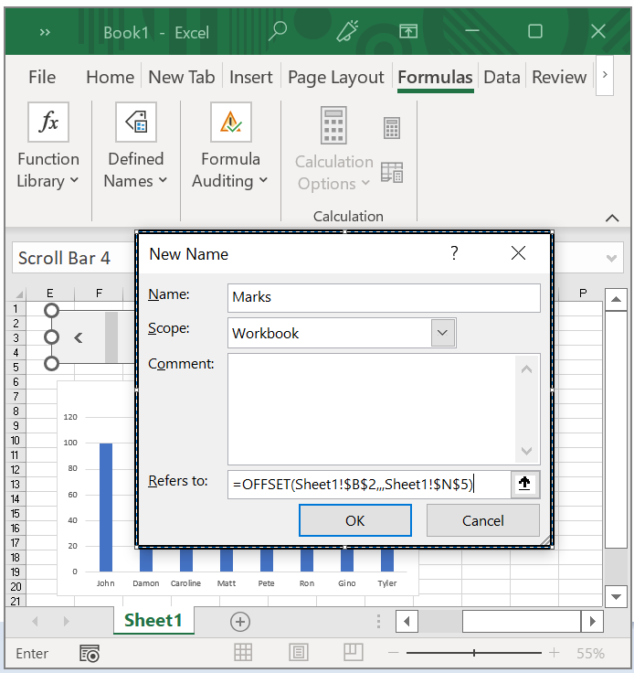Collapse the ribbon with the up chevron

612,218
